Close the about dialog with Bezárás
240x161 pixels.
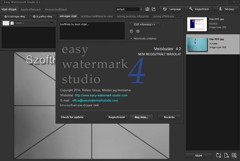point(169,117)
